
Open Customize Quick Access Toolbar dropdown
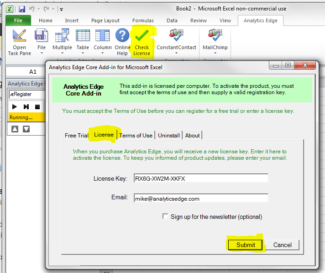tap(61, 9)
